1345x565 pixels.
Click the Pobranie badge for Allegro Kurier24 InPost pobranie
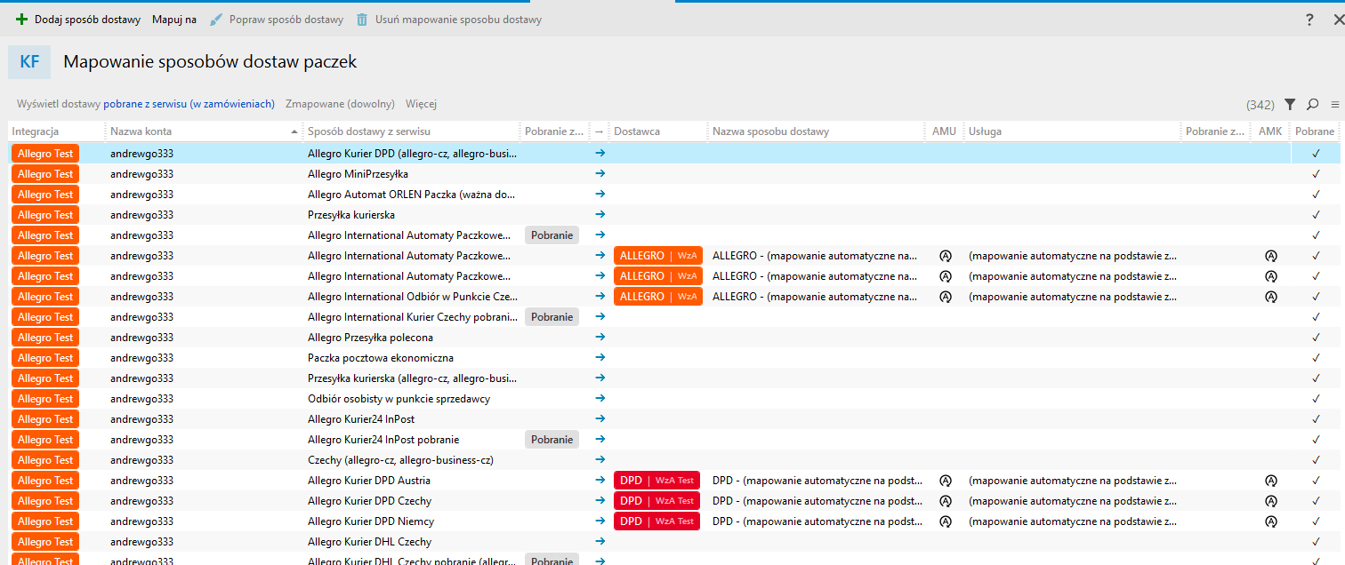tap(552, 440)
